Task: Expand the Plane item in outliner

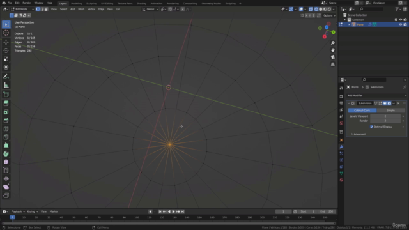Action: (350, 24)
